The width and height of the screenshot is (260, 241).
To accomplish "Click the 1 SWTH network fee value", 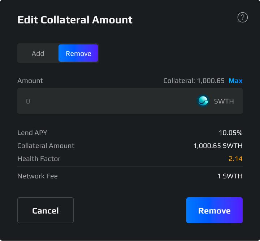I will pos(230,176).
